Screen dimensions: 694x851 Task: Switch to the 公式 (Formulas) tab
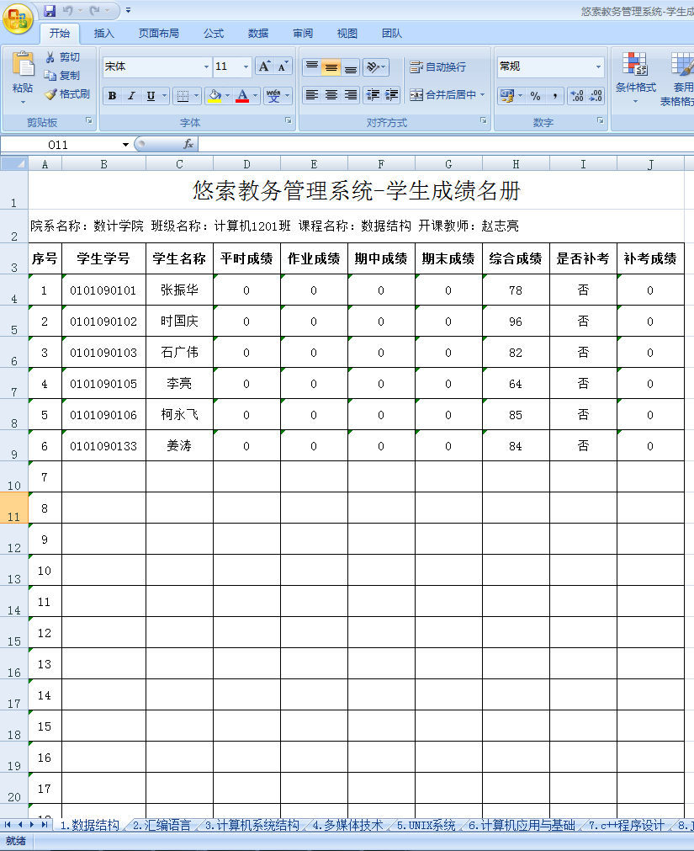point(214,34)
